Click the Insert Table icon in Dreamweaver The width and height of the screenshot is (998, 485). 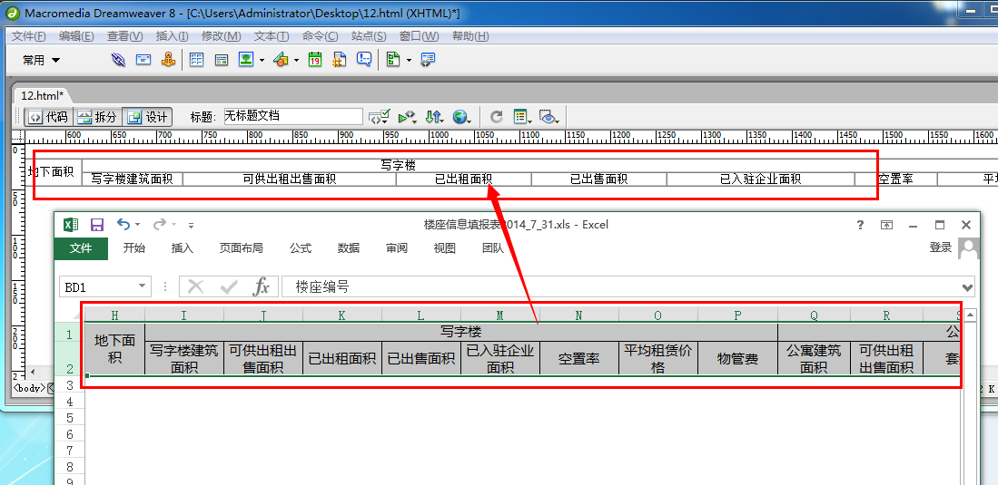click(197, 60)
